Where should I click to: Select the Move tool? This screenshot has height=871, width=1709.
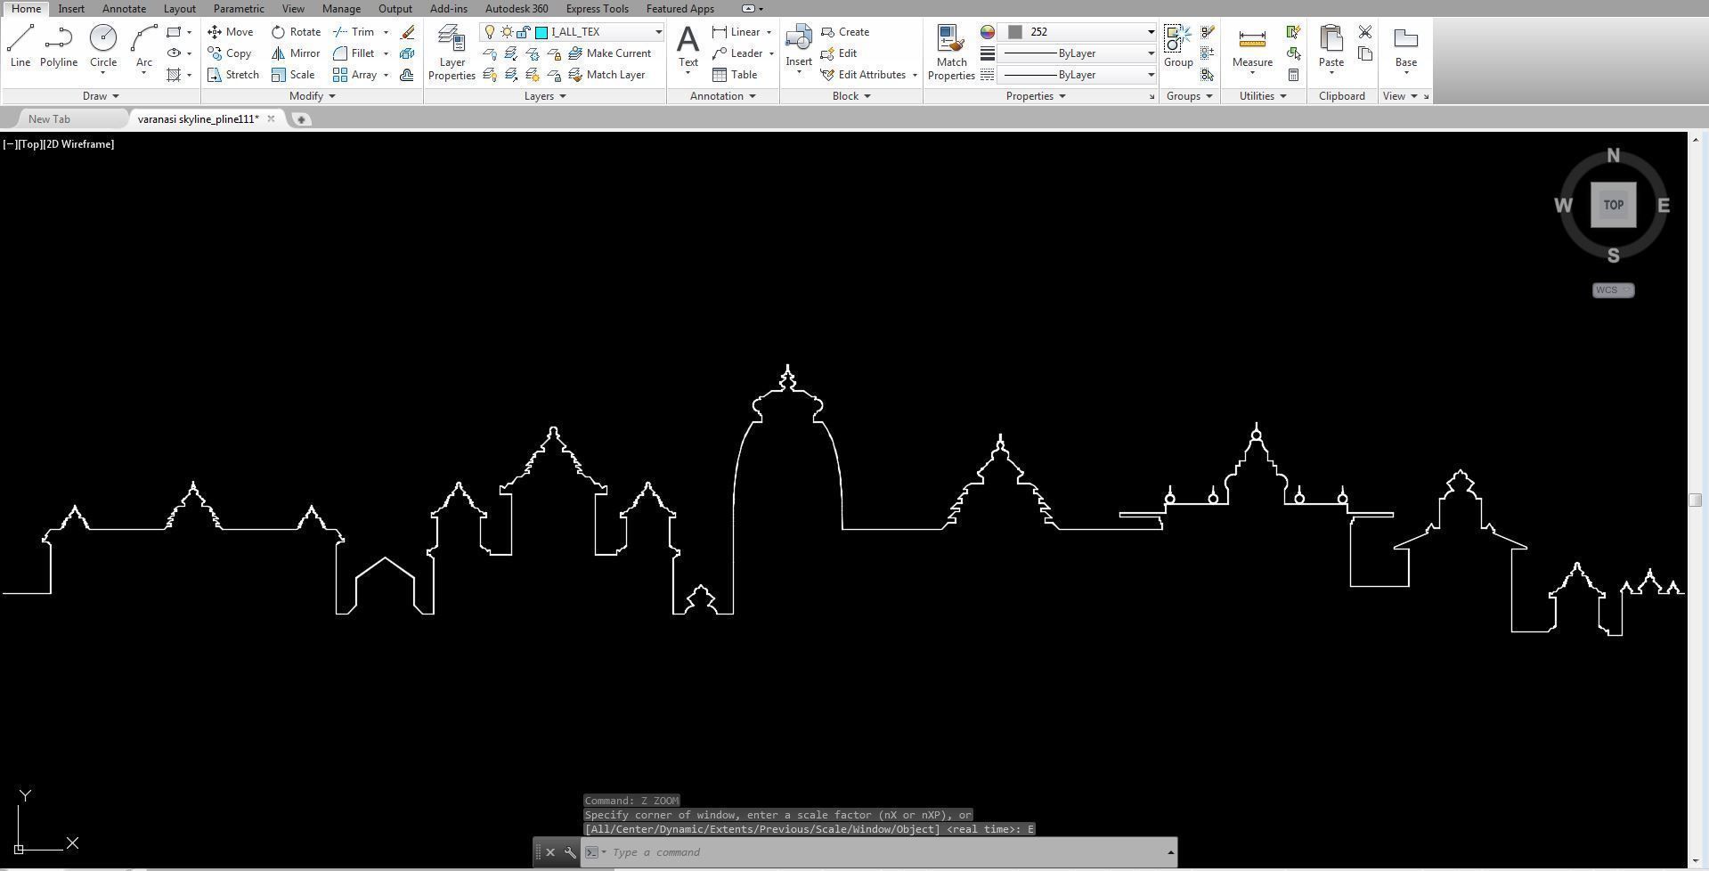point(231,32)
